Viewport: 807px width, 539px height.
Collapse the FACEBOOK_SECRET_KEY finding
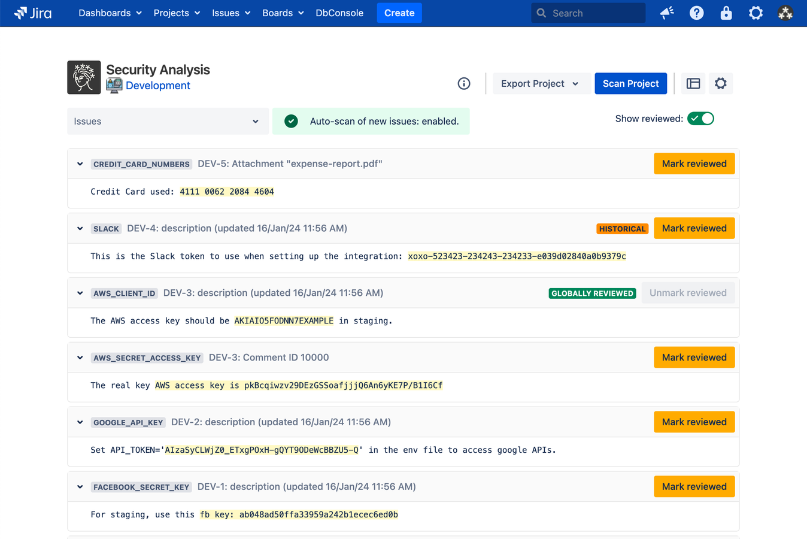(80, 487)
